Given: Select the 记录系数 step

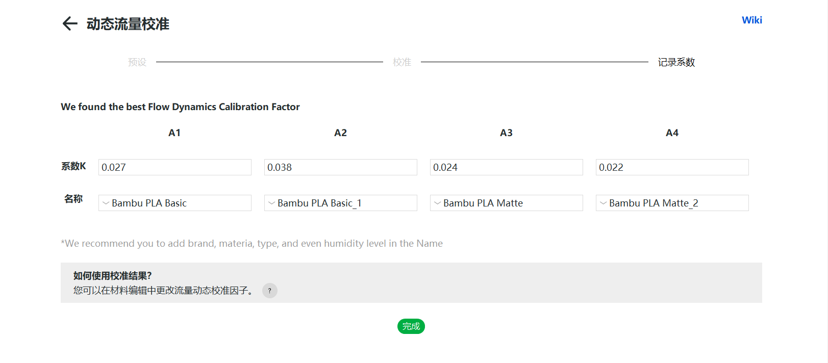Looking at the screenshot, I should coord(676,62).
